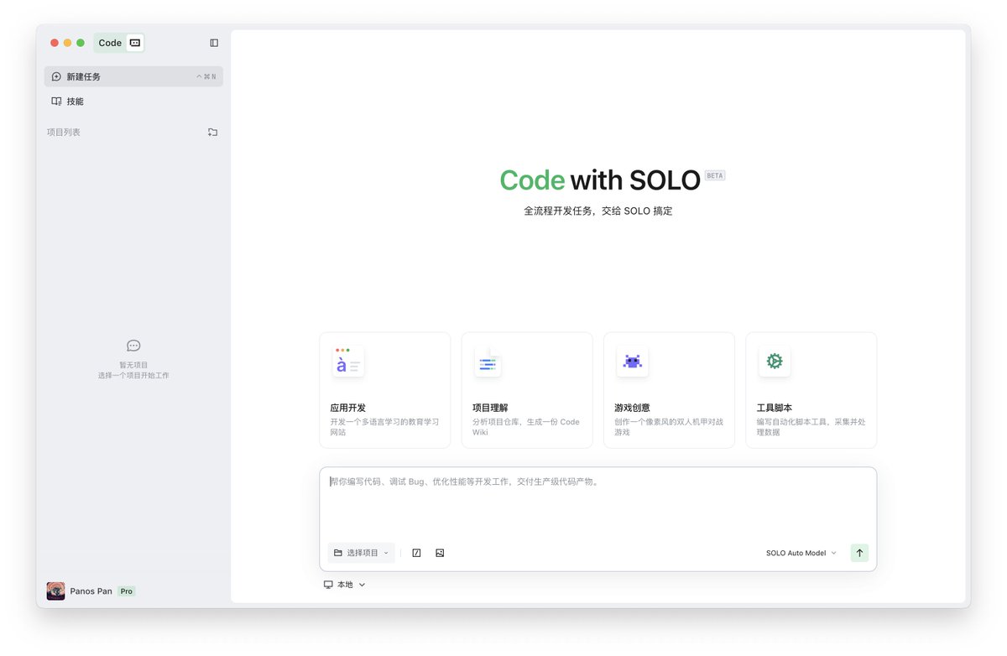Open the 本地 environment dropdown
This screenshot has width=1007, height=656.
tap(344, 585)
